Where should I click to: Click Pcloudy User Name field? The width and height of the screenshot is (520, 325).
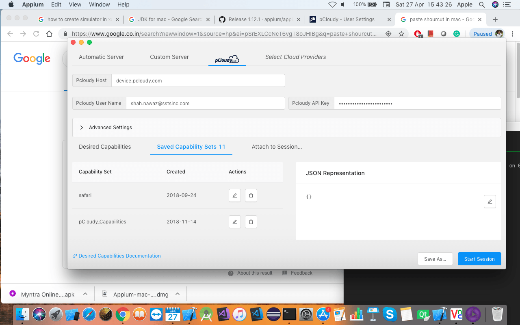click(206, 103)
